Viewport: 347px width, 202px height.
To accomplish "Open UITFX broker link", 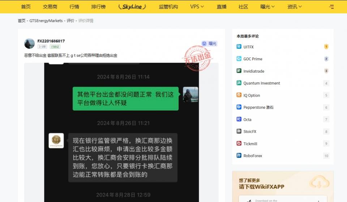I will 249,47.
